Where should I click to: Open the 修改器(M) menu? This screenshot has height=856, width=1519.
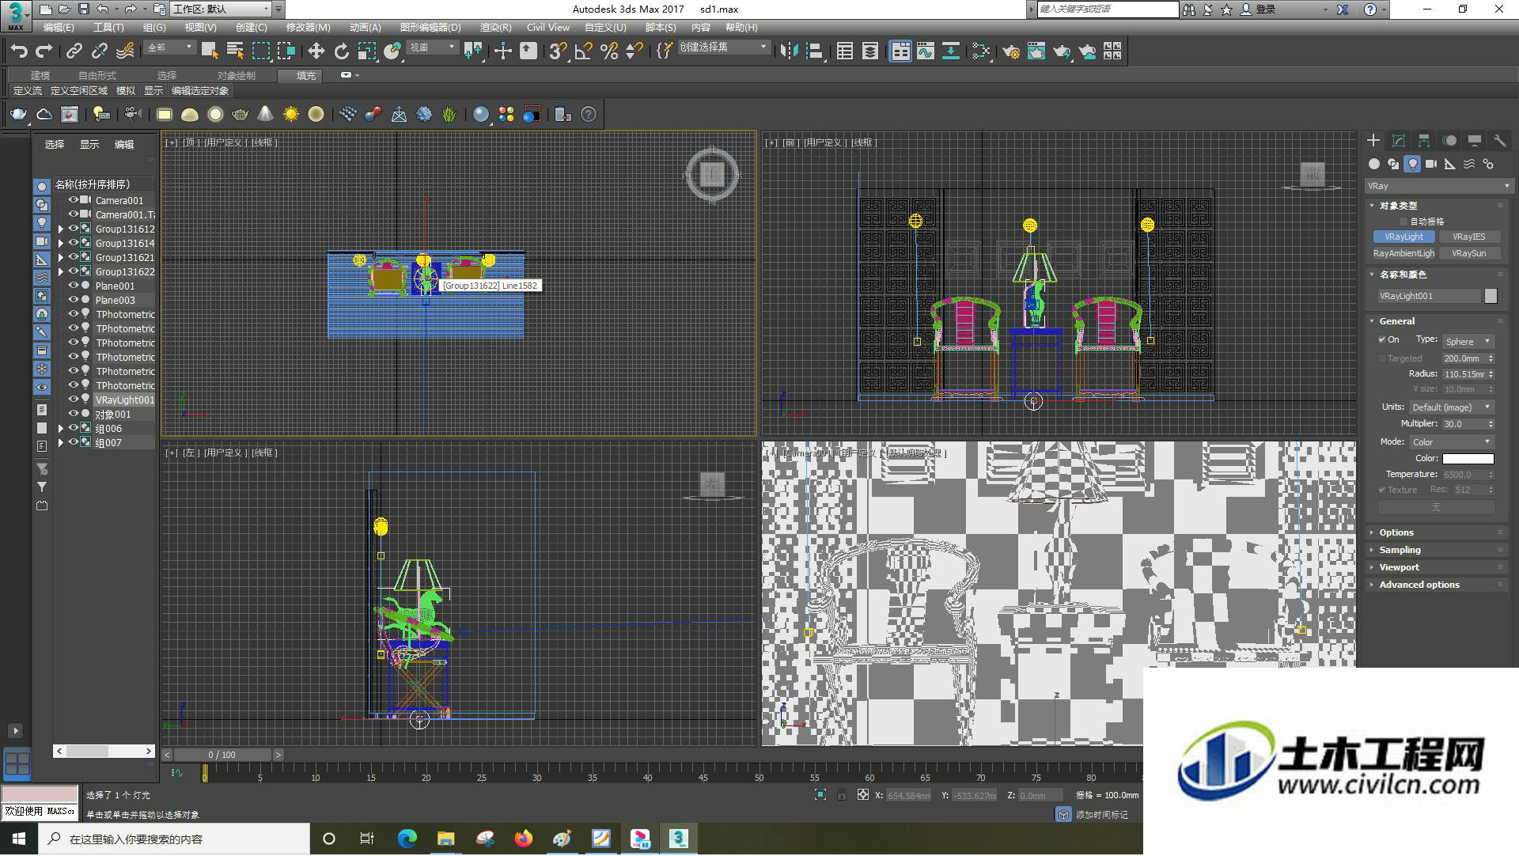(308, 28)
